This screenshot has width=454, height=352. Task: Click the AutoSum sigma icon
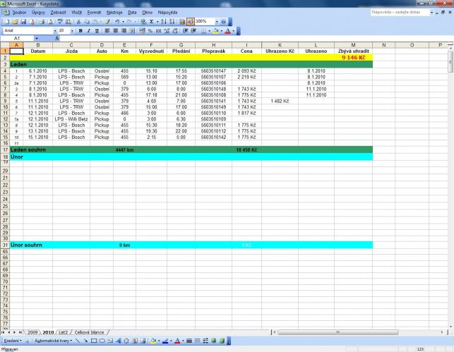151,22
